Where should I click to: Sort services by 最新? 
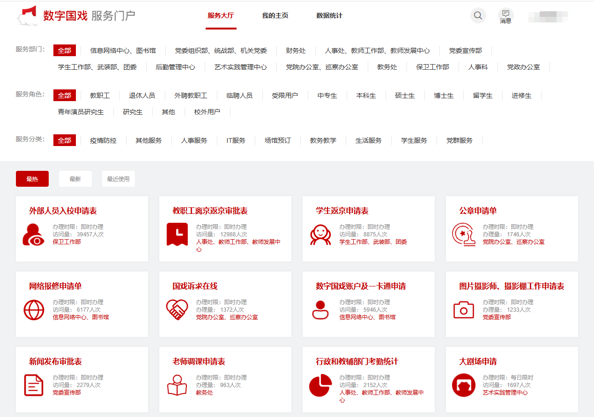tap(75, 179)
